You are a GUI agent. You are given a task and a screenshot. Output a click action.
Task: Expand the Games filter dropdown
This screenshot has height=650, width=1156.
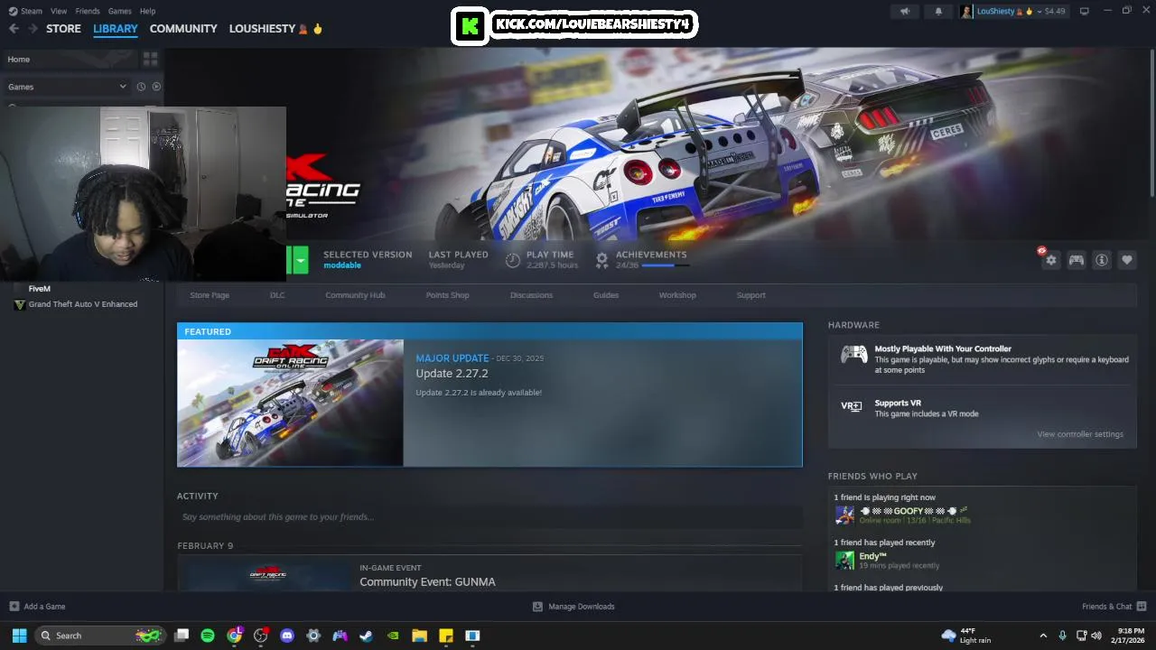click(x=67, y=87)
